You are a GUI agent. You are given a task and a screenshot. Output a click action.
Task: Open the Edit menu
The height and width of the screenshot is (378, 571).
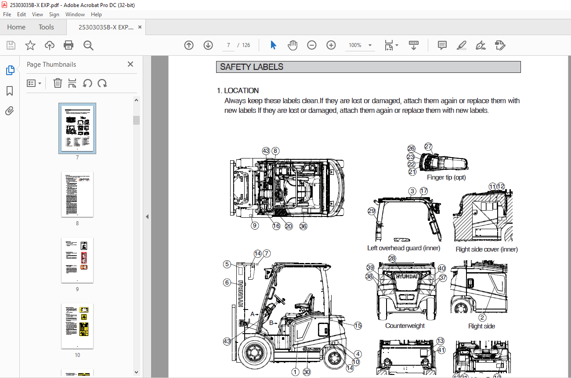pyautogui.click(x=22, y=14)
